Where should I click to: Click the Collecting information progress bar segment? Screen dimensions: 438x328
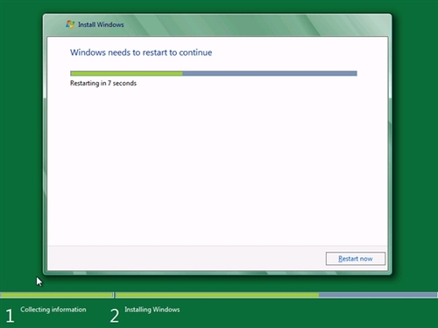pyautogui.click(x=57, y=295)
